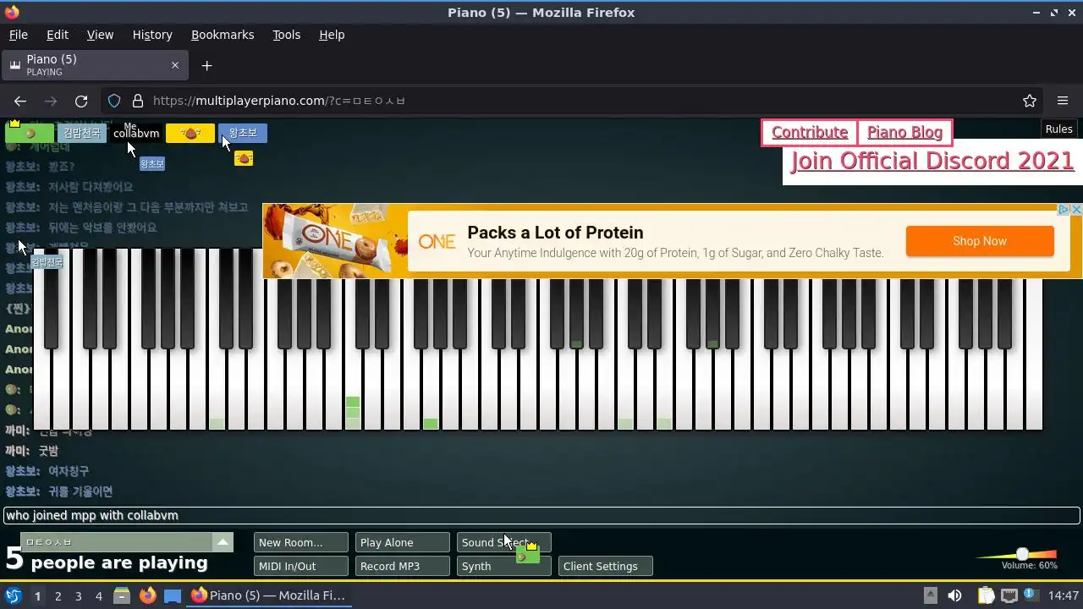Click the 5 people are playing status text
The height and width of the screenshot is (609, 1083).
[107, 560]
